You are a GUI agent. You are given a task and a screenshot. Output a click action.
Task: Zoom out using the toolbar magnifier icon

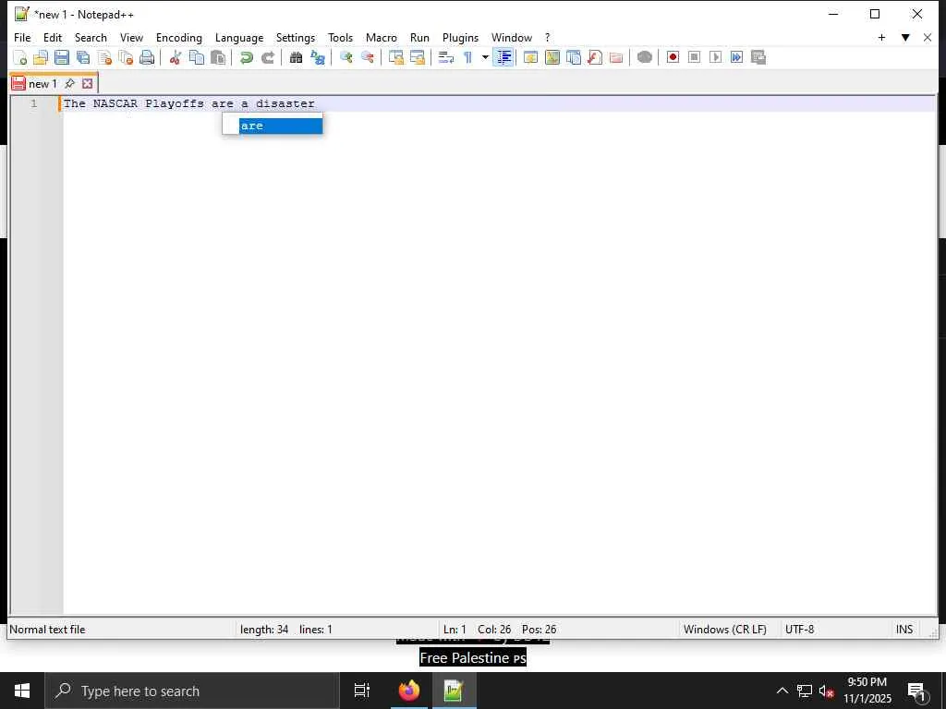[367, 57]
